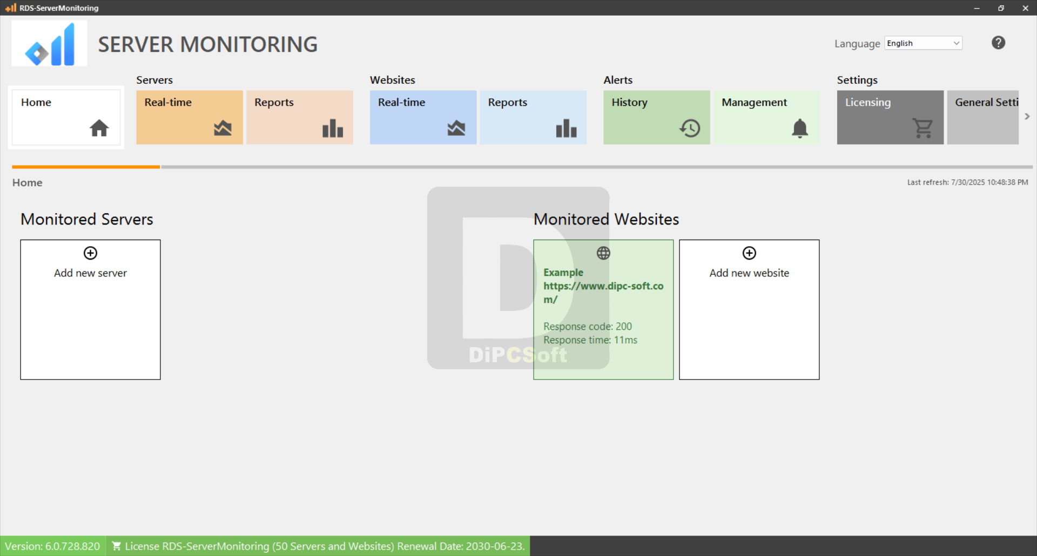Click the Servers group label

click(x=154, y=80)
